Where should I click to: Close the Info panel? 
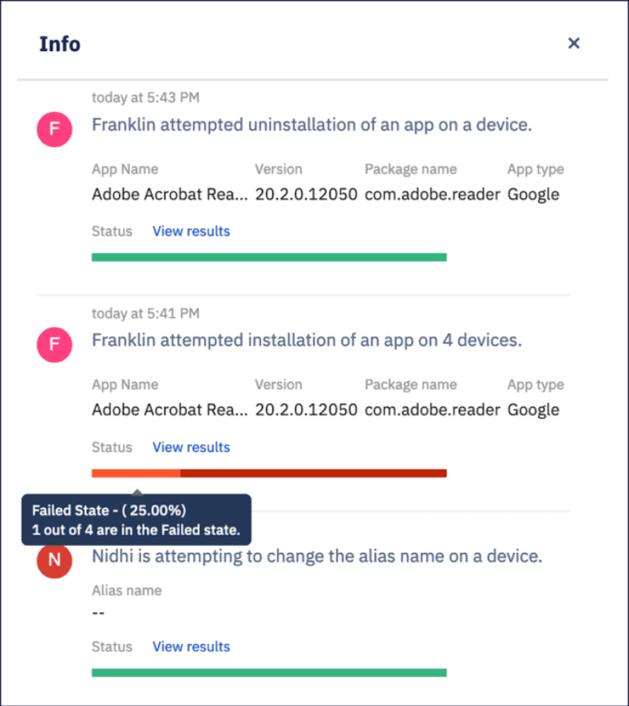point(574,43)
